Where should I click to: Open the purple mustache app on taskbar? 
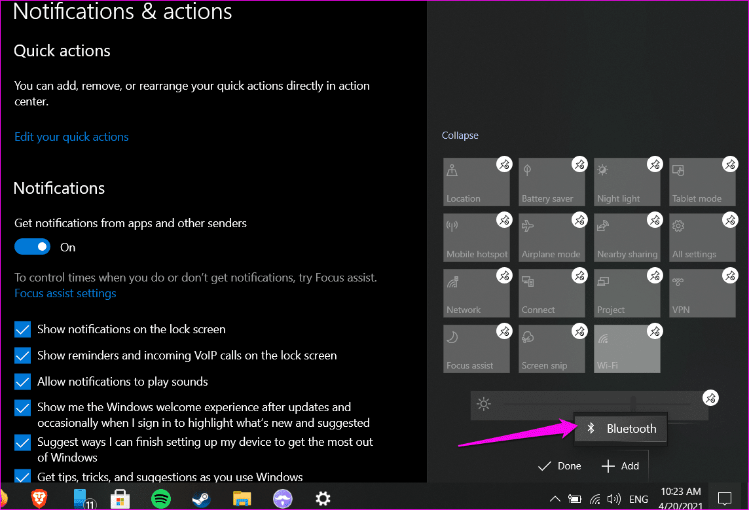[282, 498]
